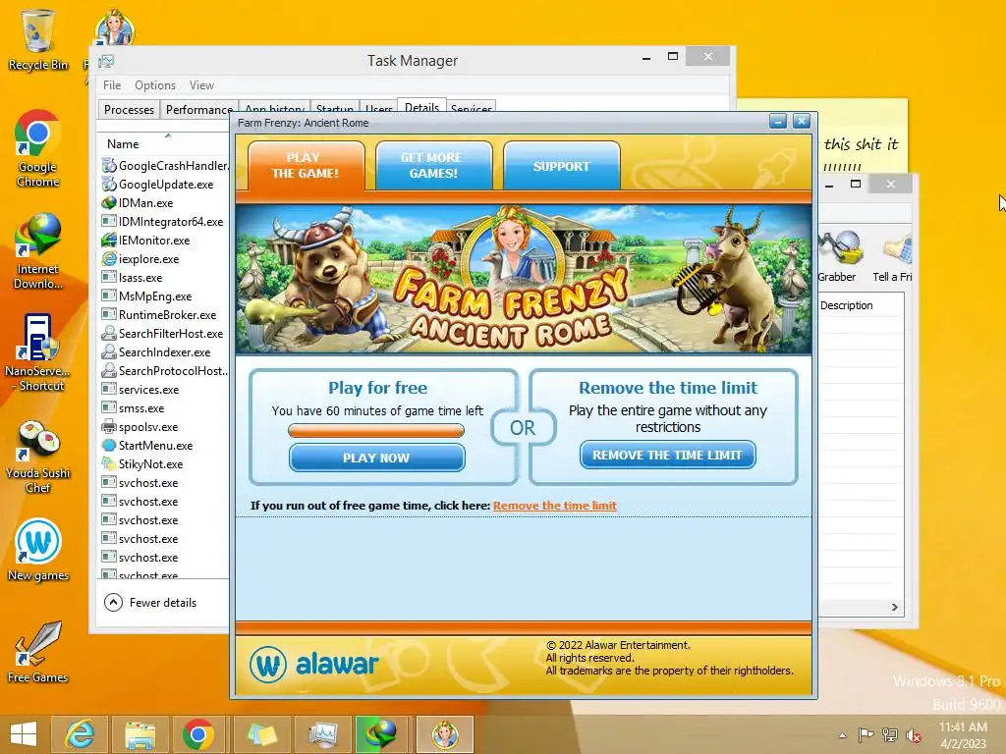Select GoogleUpdate.exe process row
The width and height of the screenshot is (1006, 754).
(x=165, y=184)
